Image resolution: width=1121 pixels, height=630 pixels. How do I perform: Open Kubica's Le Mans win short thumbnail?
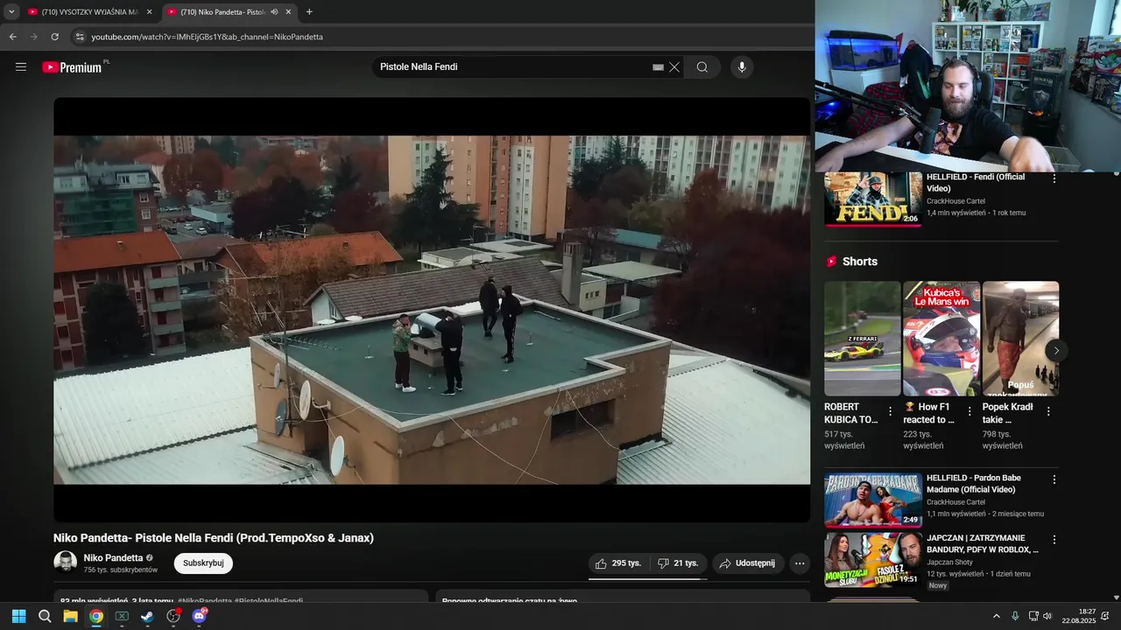(941, 339)
